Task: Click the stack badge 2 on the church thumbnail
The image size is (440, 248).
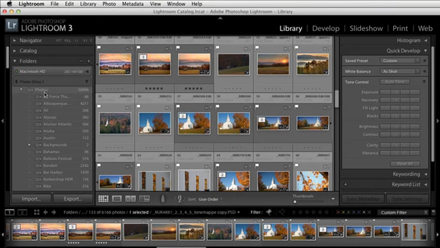Action: [183, 116]
